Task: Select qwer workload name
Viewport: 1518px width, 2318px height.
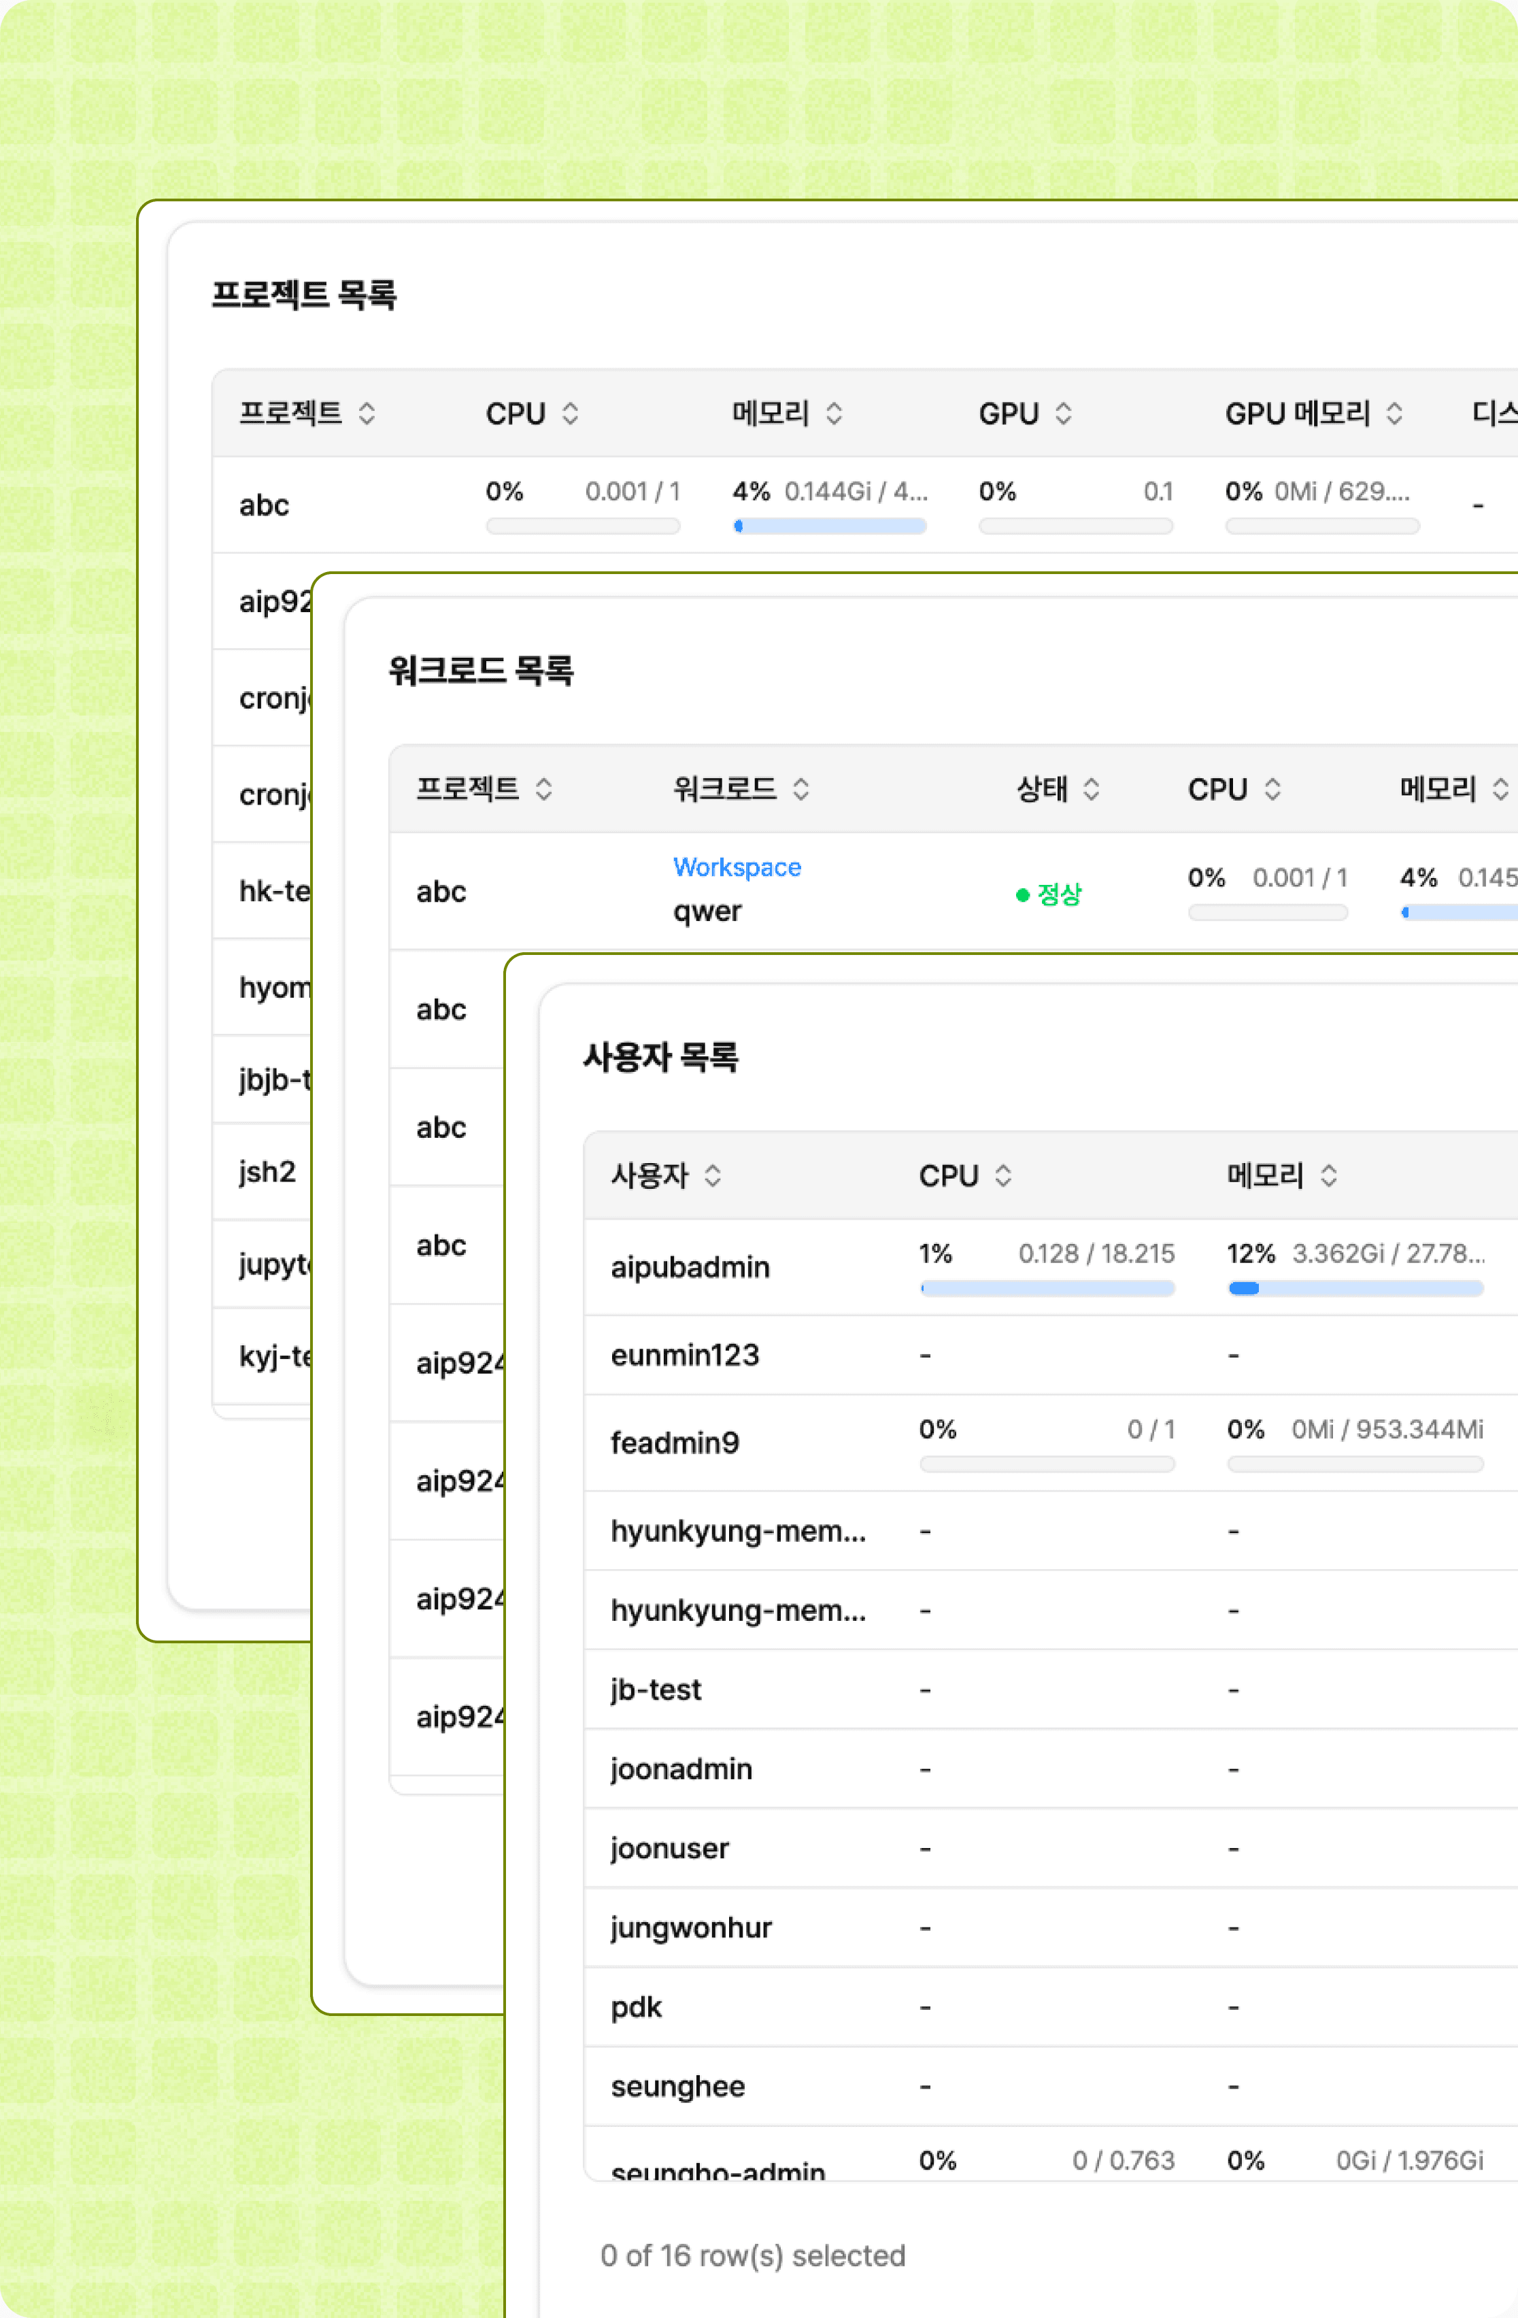Action: [x=707, y=911]
